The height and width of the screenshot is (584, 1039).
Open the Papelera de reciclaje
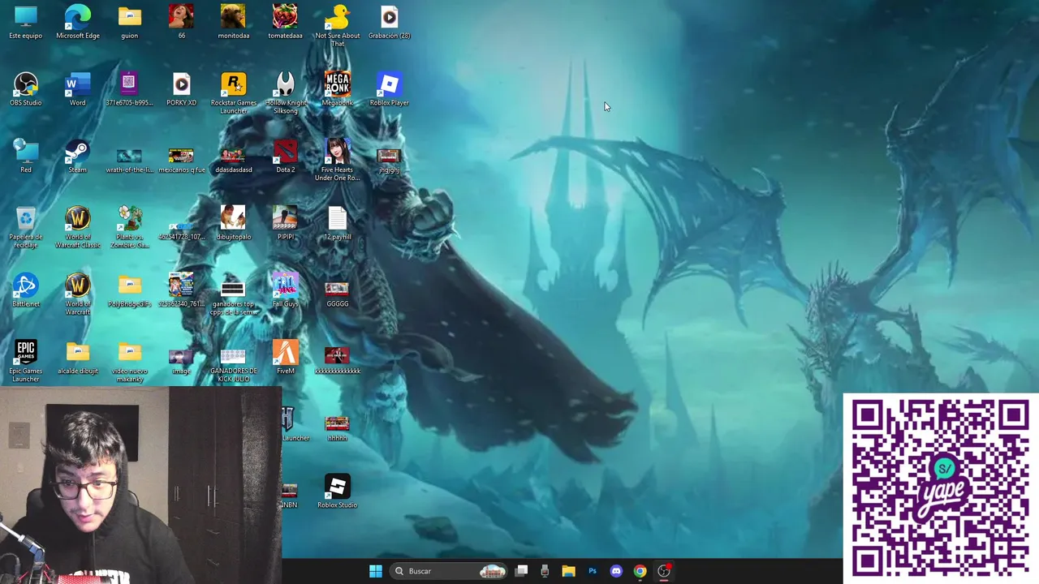click(25, 227)
